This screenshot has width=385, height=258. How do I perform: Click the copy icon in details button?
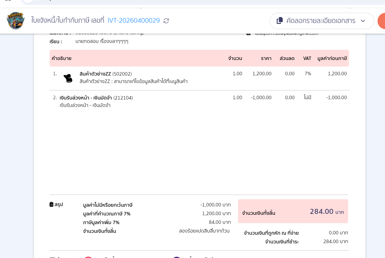click(x=280, y=21)
